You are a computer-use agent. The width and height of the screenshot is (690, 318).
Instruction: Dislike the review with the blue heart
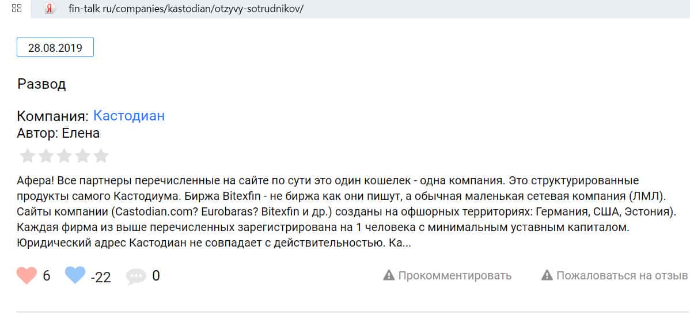pyautogui.click(x=75, y=276)
